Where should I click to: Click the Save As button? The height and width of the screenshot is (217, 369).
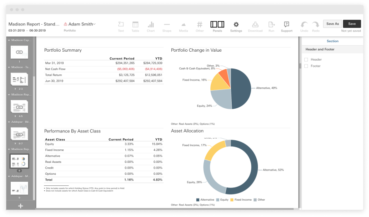333,24
